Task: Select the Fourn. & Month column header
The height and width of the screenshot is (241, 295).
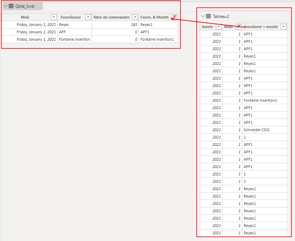Action: (155, 17)
